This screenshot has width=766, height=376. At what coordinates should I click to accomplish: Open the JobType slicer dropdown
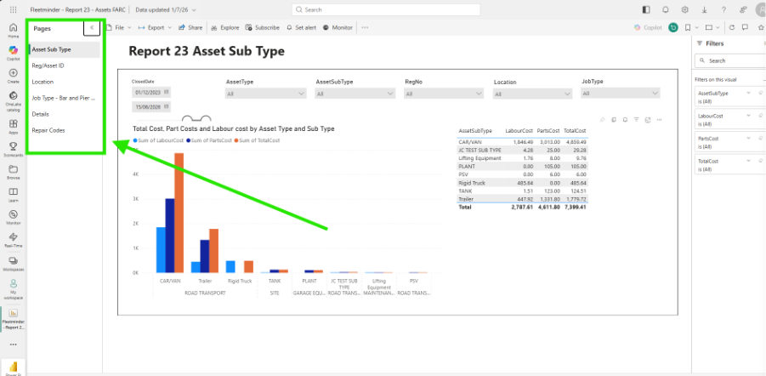click(x=620, y=94)
